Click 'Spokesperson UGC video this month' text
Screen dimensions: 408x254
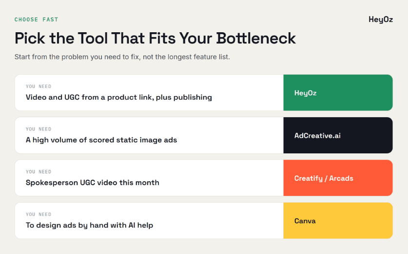[92, 183]
